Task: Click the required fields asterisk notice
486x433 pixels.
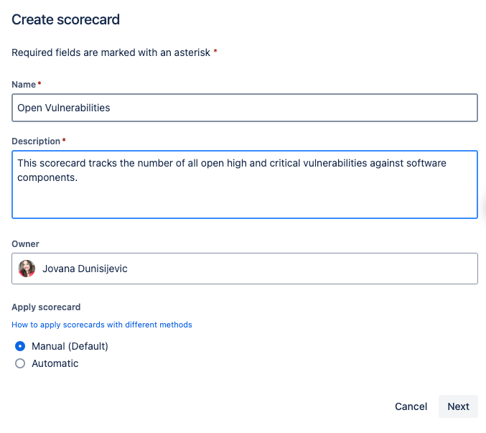Action: [x=114, y=52]
